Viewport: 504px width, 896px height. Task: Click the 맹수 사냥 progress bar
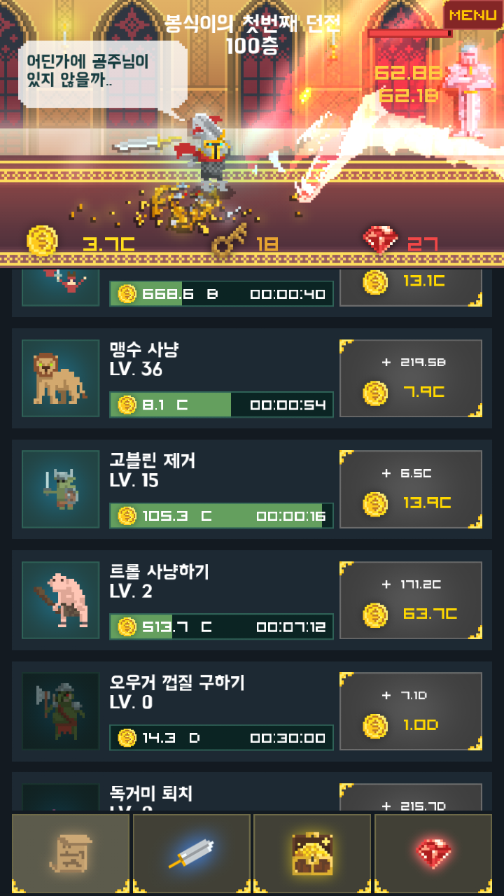[221, 405]
